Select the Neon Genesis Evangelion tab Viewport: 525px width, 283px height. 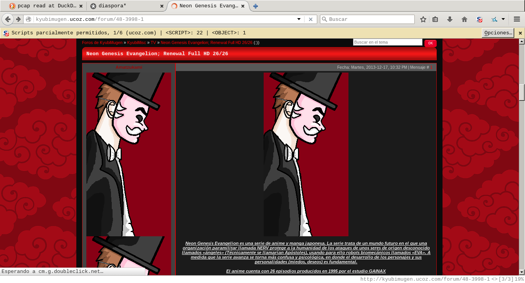tap(208, 6)
